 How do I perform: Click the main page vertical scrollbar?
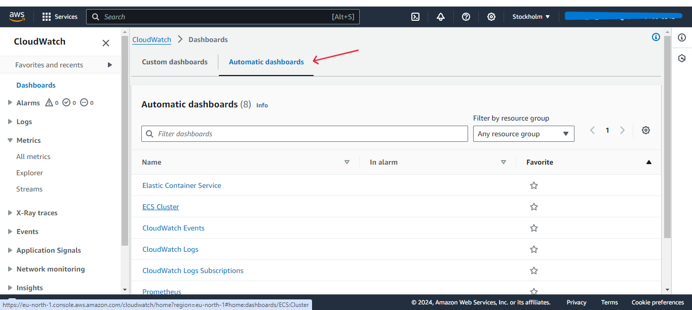tap(667, 137)
